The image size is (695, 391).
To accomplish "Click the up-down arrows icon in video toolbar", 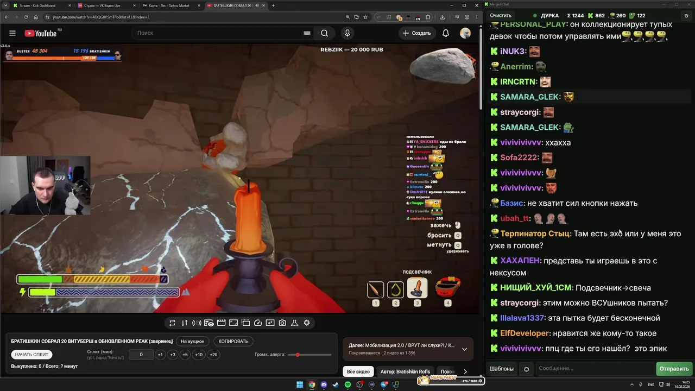I will coord(185,323).
